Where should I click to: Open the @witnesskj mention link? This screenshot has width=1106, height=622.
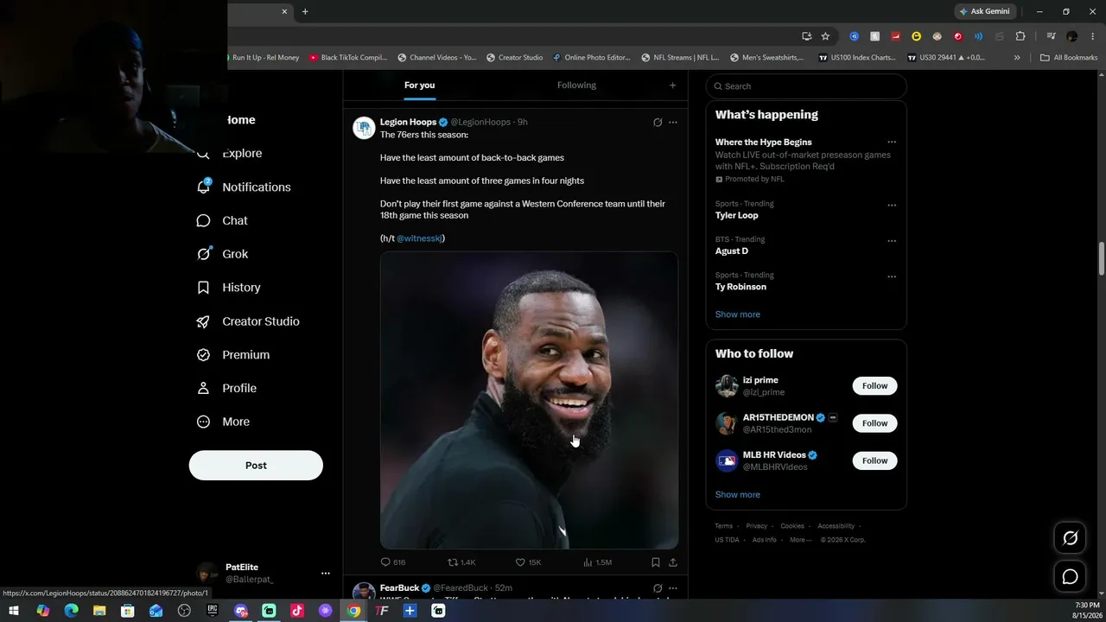pyautogui.click(x=419, y=238)
